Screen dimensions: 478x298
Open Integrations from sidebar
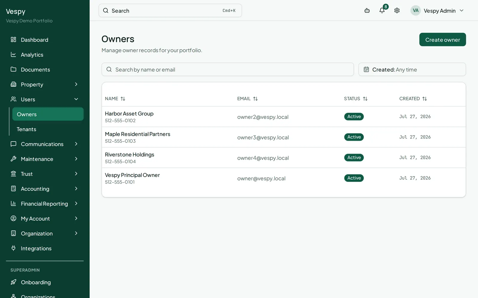45,248
